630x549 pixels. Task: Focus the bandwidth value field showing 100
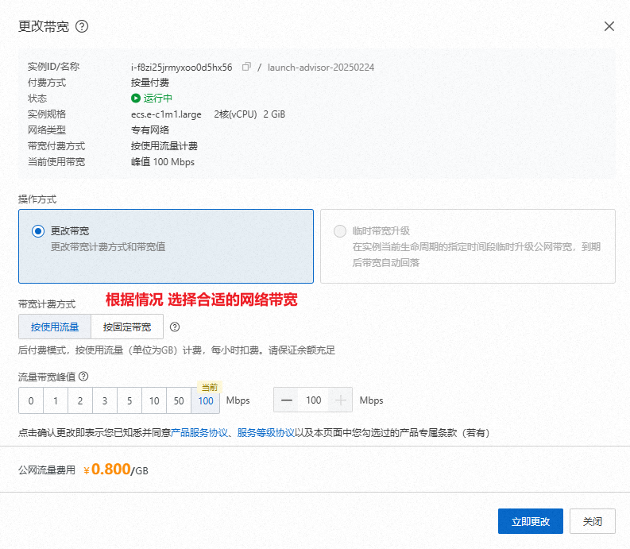[x=313, y=400]
